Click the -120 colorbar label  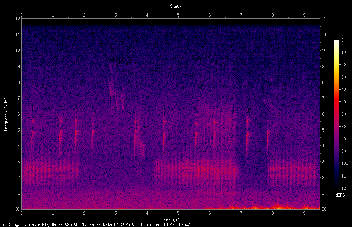[x=344, y=188]
